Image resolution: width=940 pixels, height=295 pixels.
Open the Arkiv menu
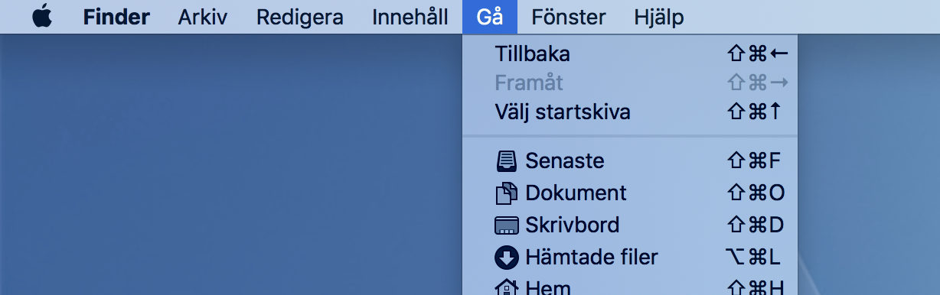click(203, 17)
